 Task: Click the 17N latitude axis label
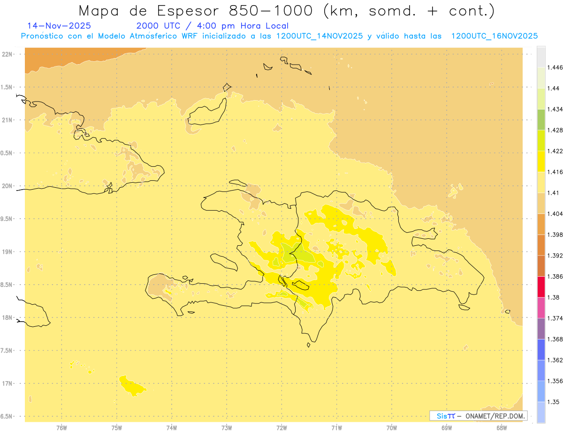[7, 383]
